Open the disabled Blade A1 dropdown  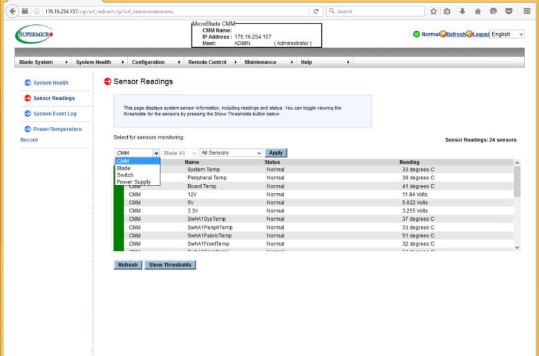click(180, 153)
